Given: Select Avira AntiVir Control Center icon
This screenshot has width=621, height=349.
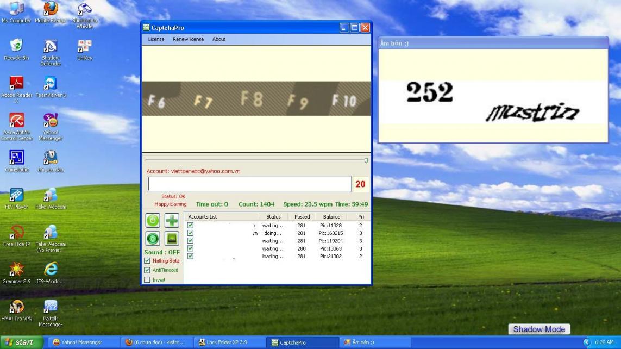Looking at the screenshot, I should tap(16, 127).
